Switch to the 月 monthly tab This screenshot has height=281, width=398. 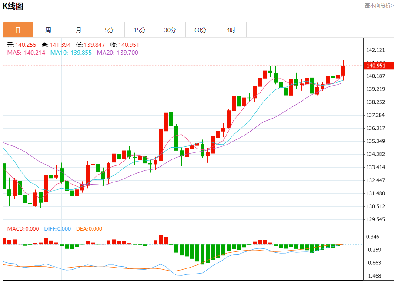(79, 30)
